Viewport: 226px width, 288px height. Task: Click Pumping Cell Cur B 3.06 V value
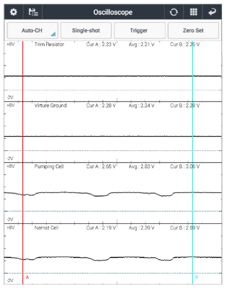coord(185,167)
